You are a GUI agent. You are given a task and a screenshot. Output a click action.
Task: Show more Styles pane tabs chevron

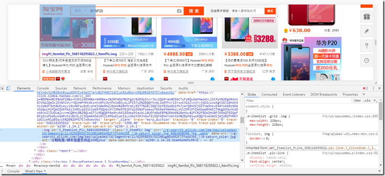pos(363,94)
